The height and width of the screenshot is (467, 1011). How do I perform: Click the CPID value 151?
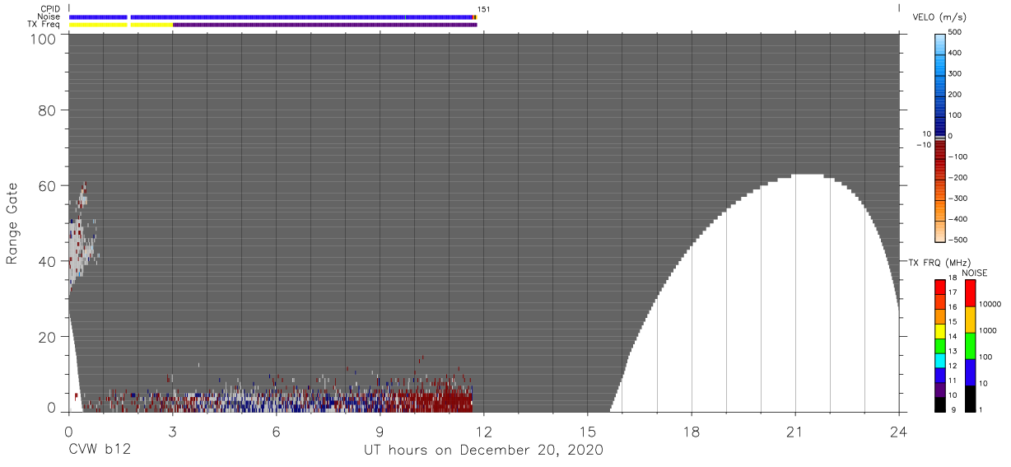point(484,9)
